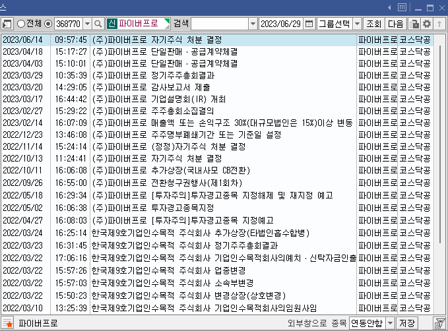The image size is (448, 331).
Task: Open the settings gear icon
Action: pos(427,24)
